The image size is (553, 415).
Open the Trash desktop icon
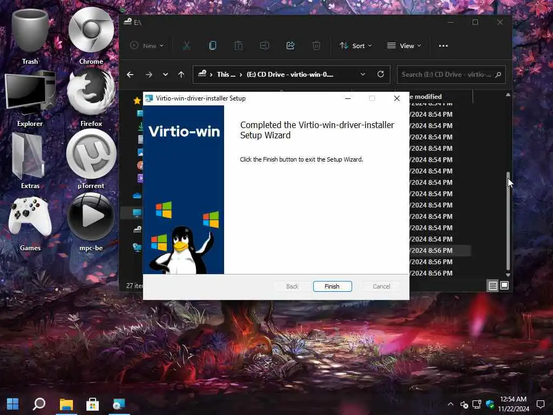(x=30, y=37)
